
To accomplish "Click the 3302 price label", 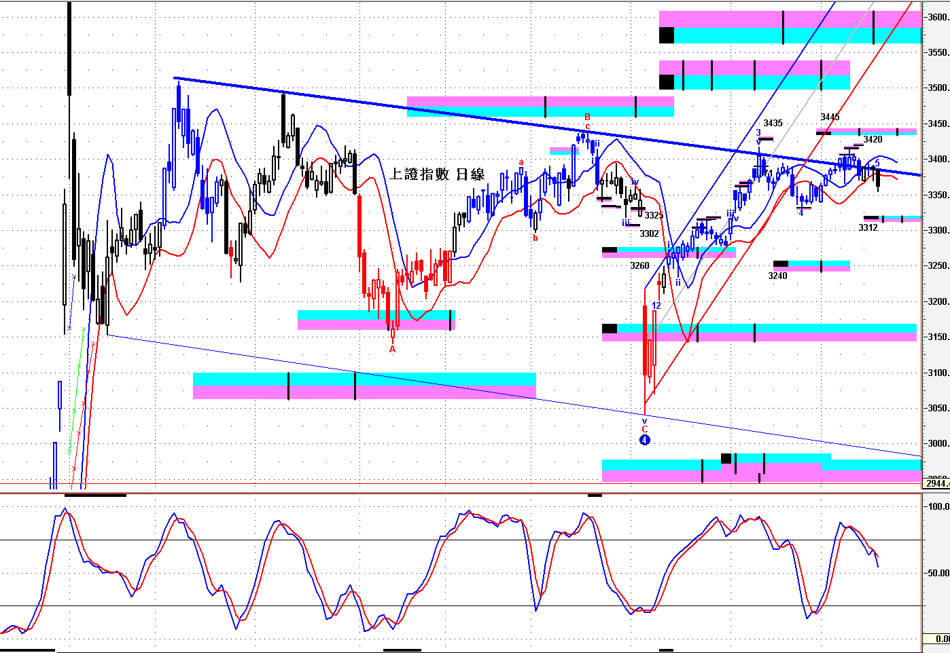I will tap(649, 234).
